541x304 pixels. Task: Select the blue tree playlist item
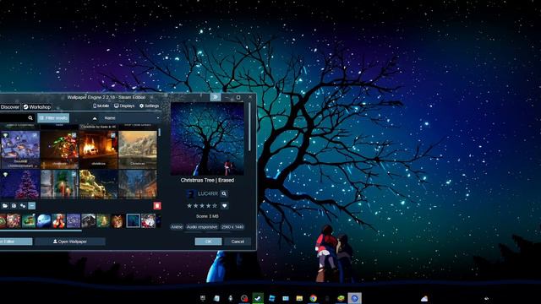click(x=134, y=220)
